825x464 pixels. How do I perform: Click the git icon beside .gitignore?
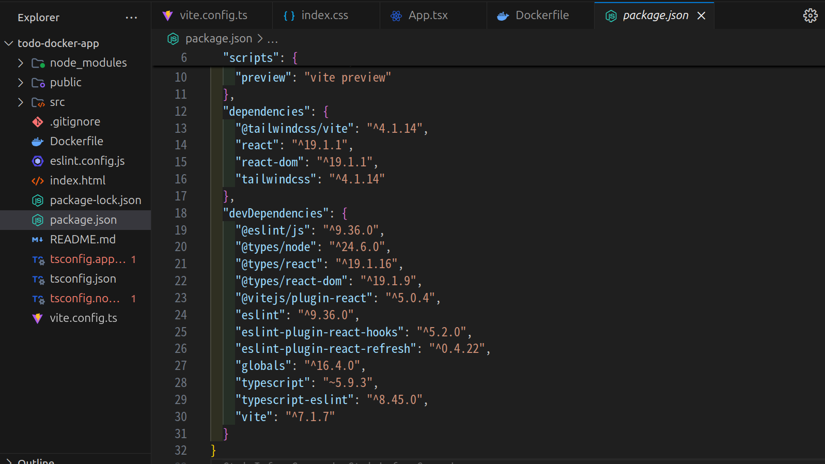tap(38, 122)
